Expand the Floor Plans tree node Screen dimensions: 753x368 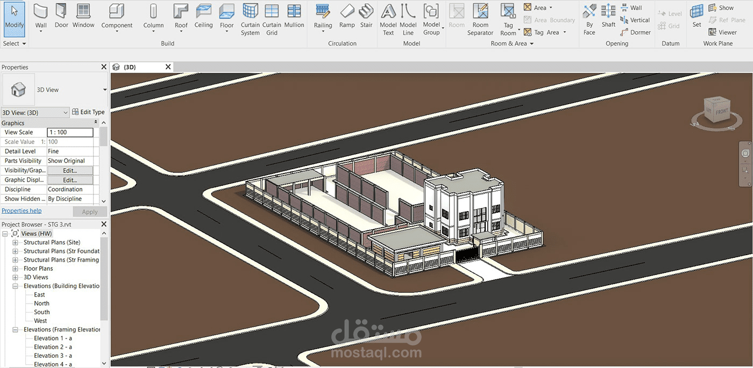(x=16, y=269)
